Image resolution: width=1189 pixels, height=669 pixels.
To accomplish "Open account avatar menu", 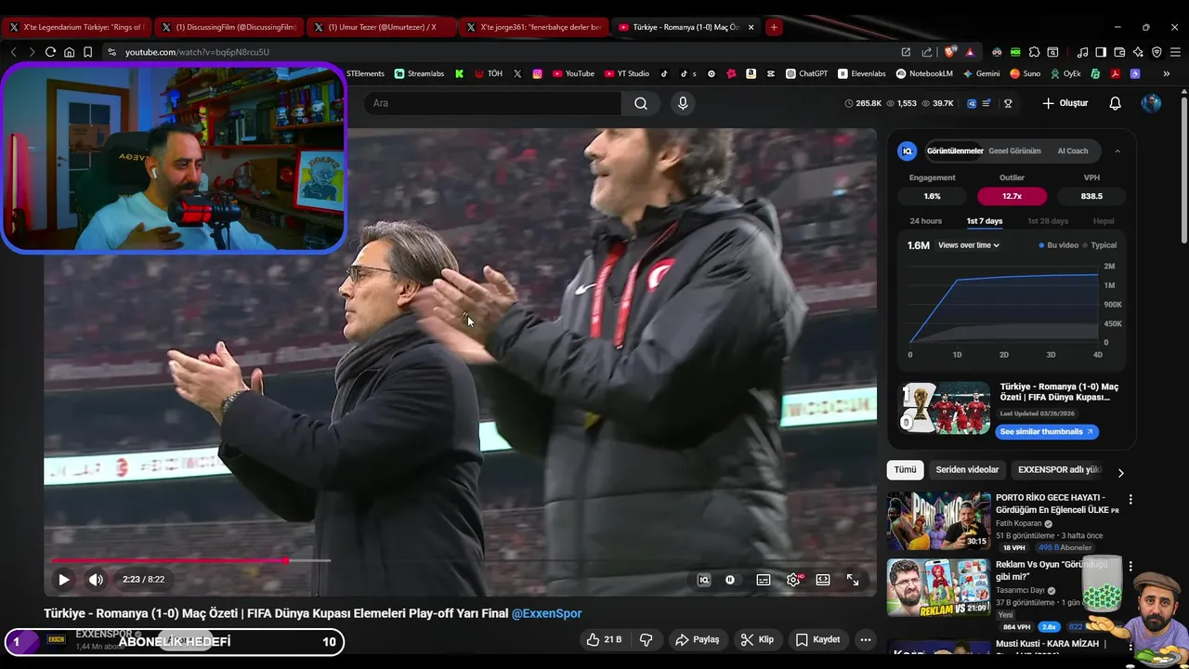I will [1151, 103].
